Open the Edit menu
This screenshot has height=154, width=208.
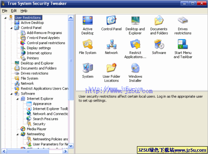pos(14,11)
